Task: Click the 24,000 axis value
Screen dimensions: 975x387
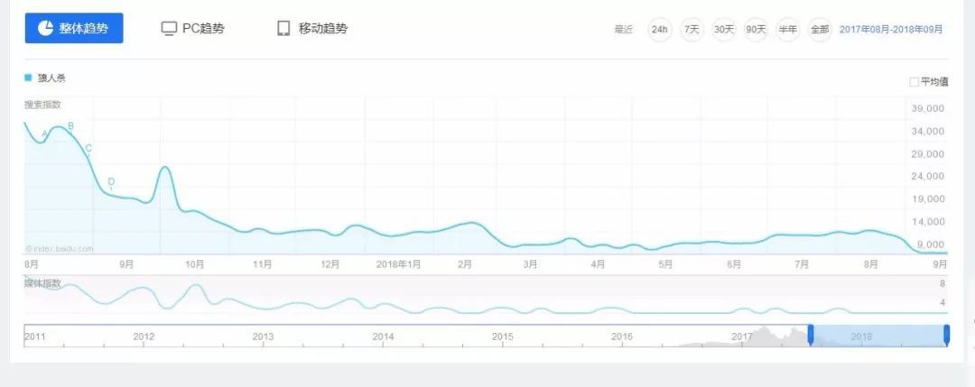Action: (927, 177)
